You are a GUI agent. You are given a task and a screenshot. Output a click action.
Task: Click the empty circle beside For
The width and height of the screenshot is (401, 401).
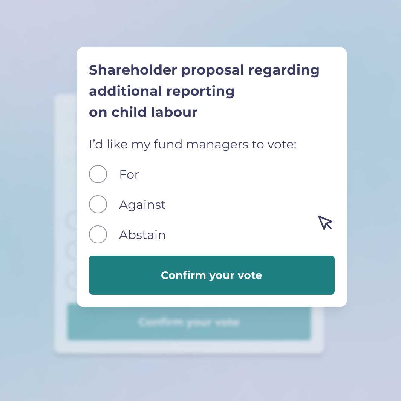pyautogui.click(x=98, y=174)
